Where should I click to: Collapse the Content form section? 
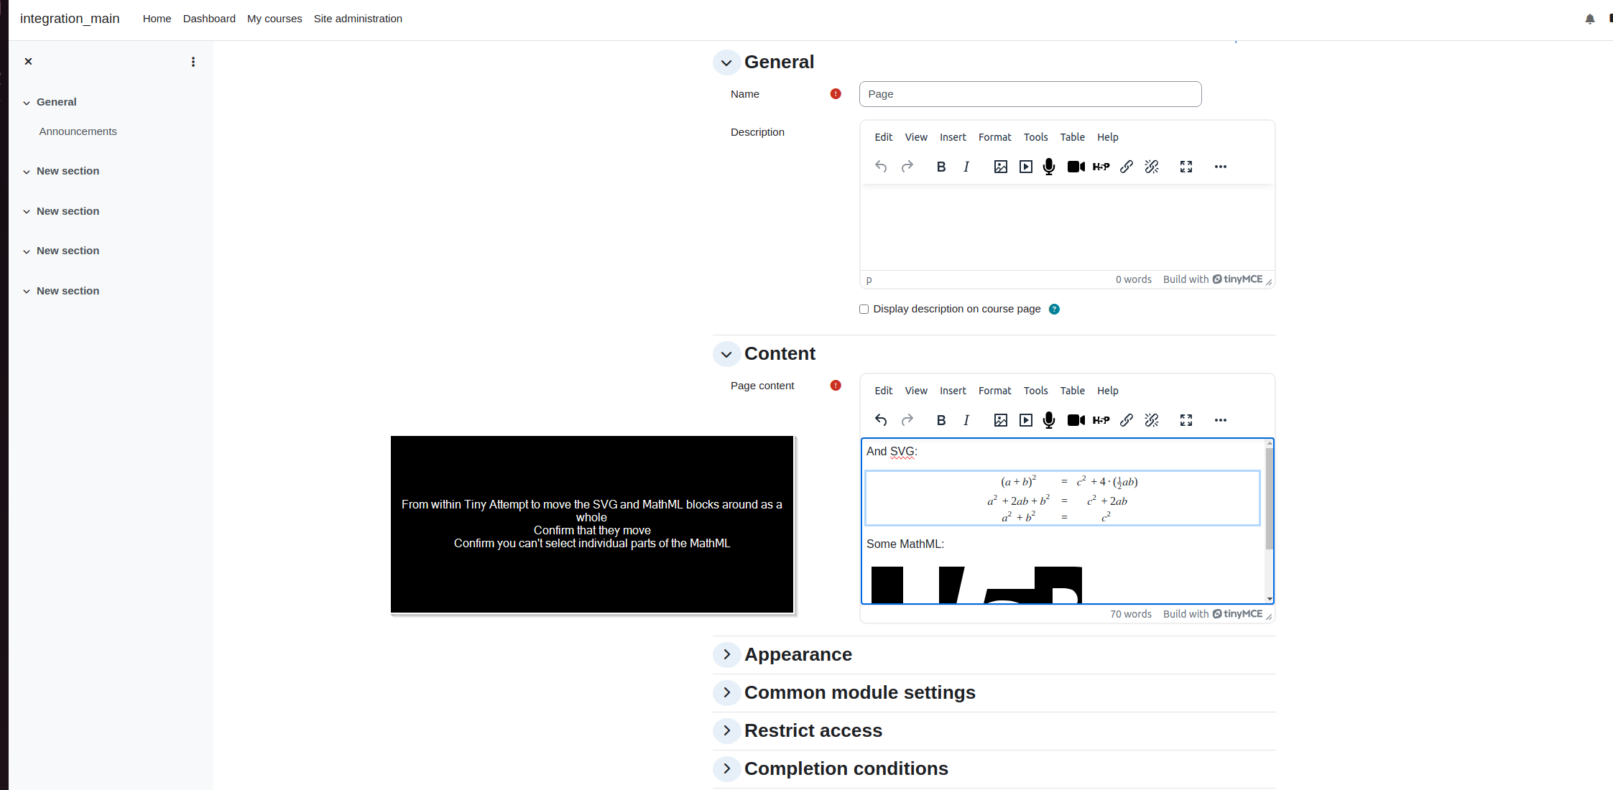[726, 354]
